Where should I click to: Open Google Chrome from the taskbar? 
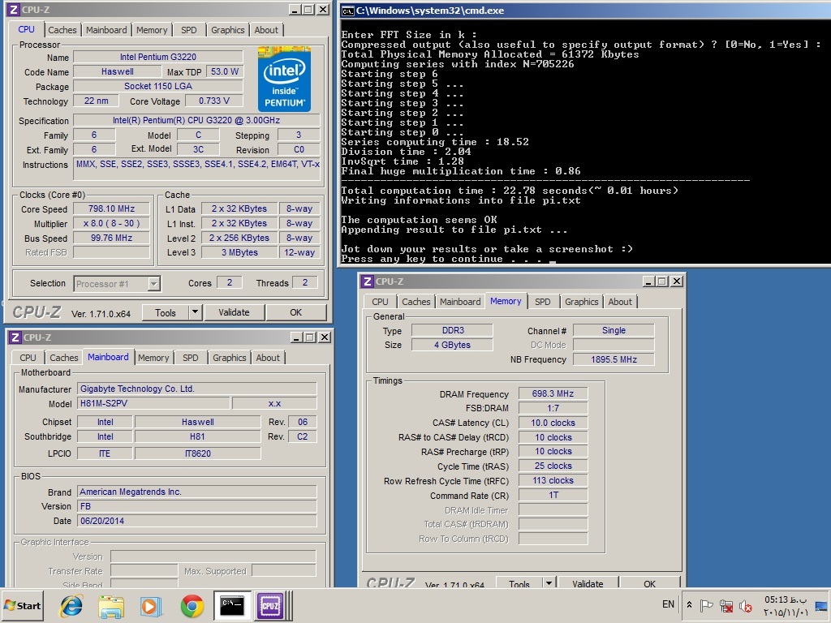click(x=192, y=605)
